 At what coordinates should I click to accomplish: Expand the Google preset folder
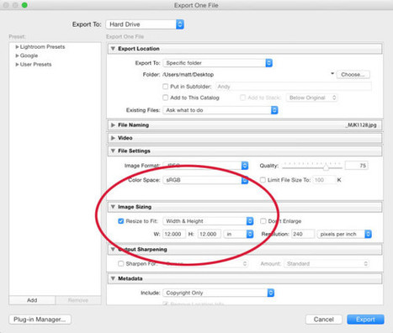pyautogui.click(x=17, y=55)
